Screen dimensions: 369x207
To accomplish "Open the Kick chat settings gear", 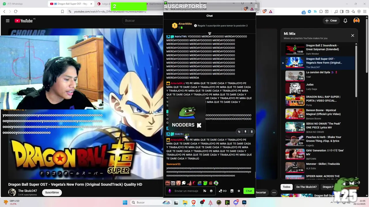I will coord(239,191).
